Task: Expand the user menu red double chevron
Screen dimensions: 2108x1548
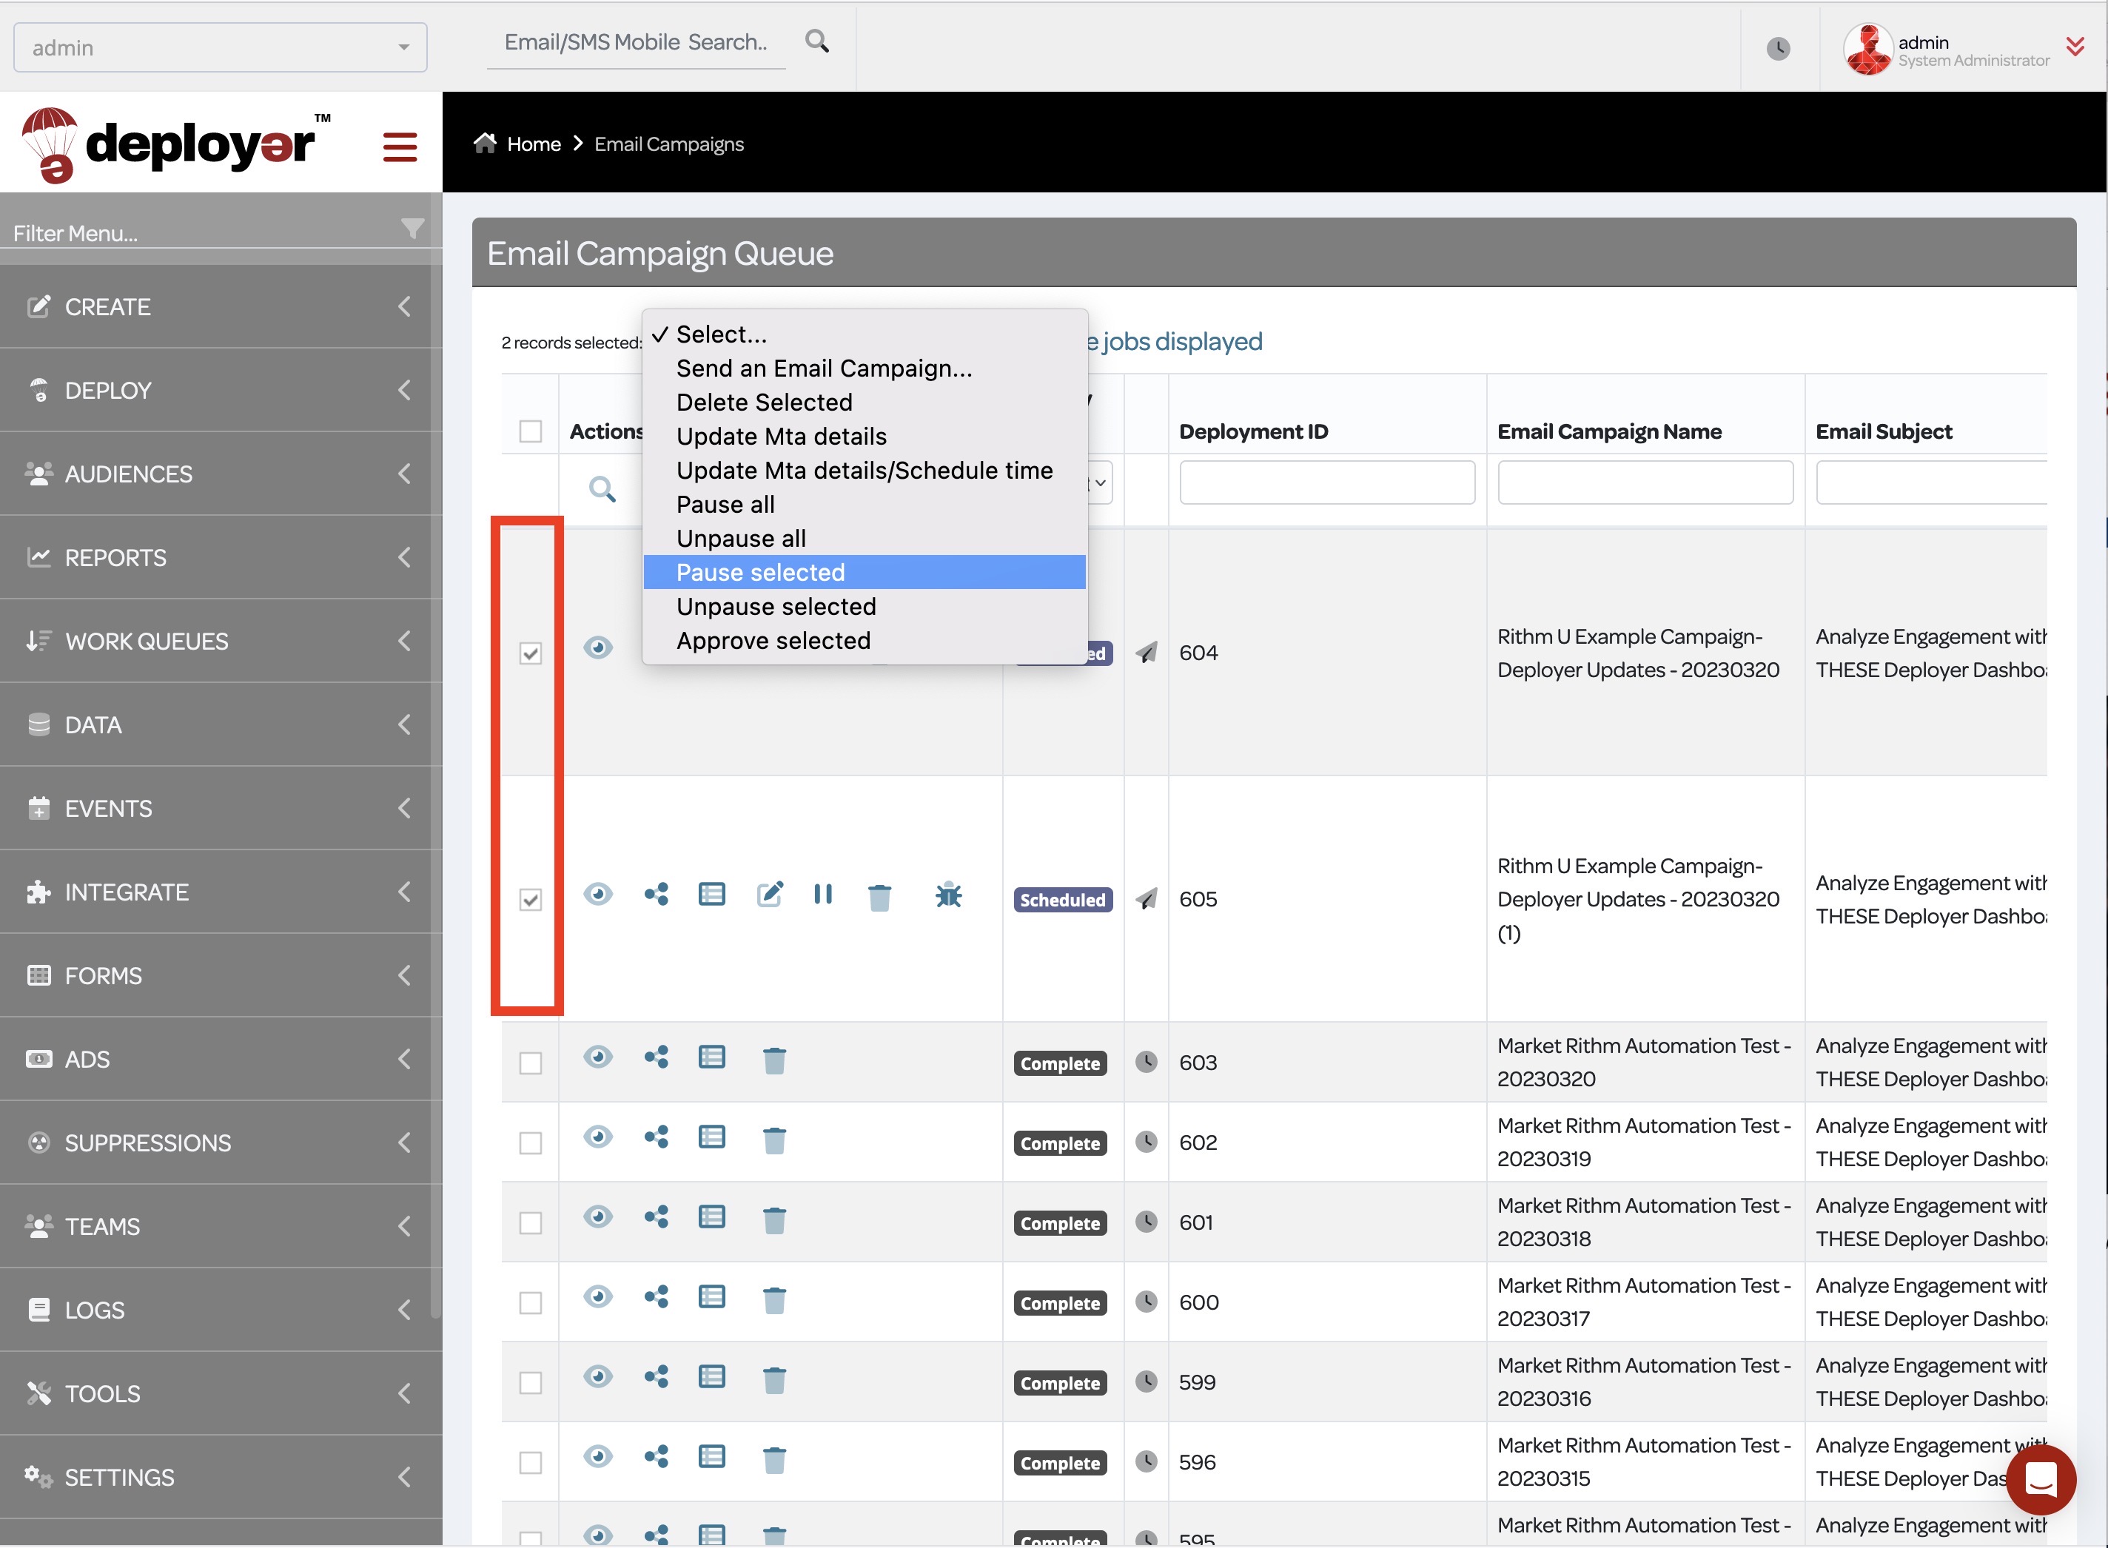Action: (x=2075, y=46)
